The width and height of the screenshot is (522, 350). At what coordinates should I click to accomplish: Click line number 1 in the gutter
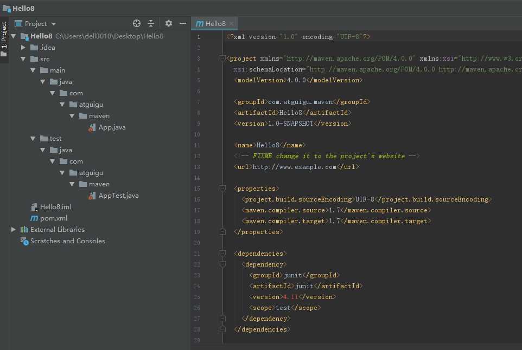coord(199,37)
